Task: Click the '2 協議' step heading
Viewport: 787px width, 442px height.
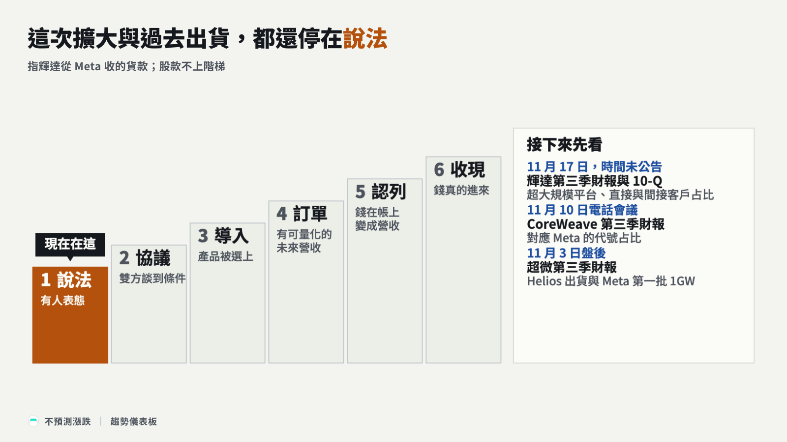Action: tap(145, 258)
